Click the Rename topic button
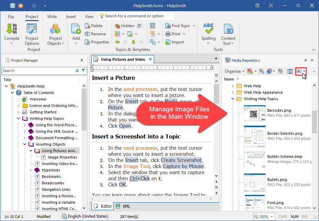Image resolution: width=319 pixels, height=221 pixels. point(95,34)
